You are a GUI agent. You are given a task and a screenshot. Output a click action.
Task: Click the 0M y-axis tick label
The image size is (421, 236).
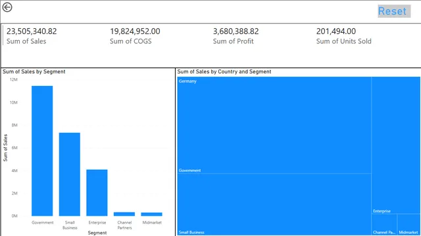[14, 216]
